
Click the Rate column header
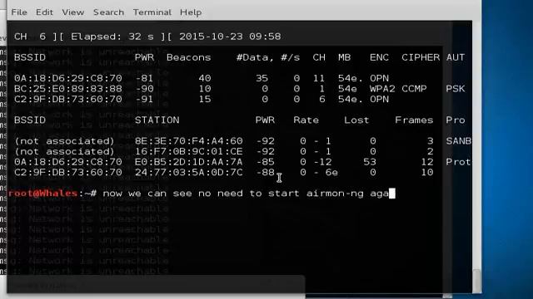coord(306,120)
